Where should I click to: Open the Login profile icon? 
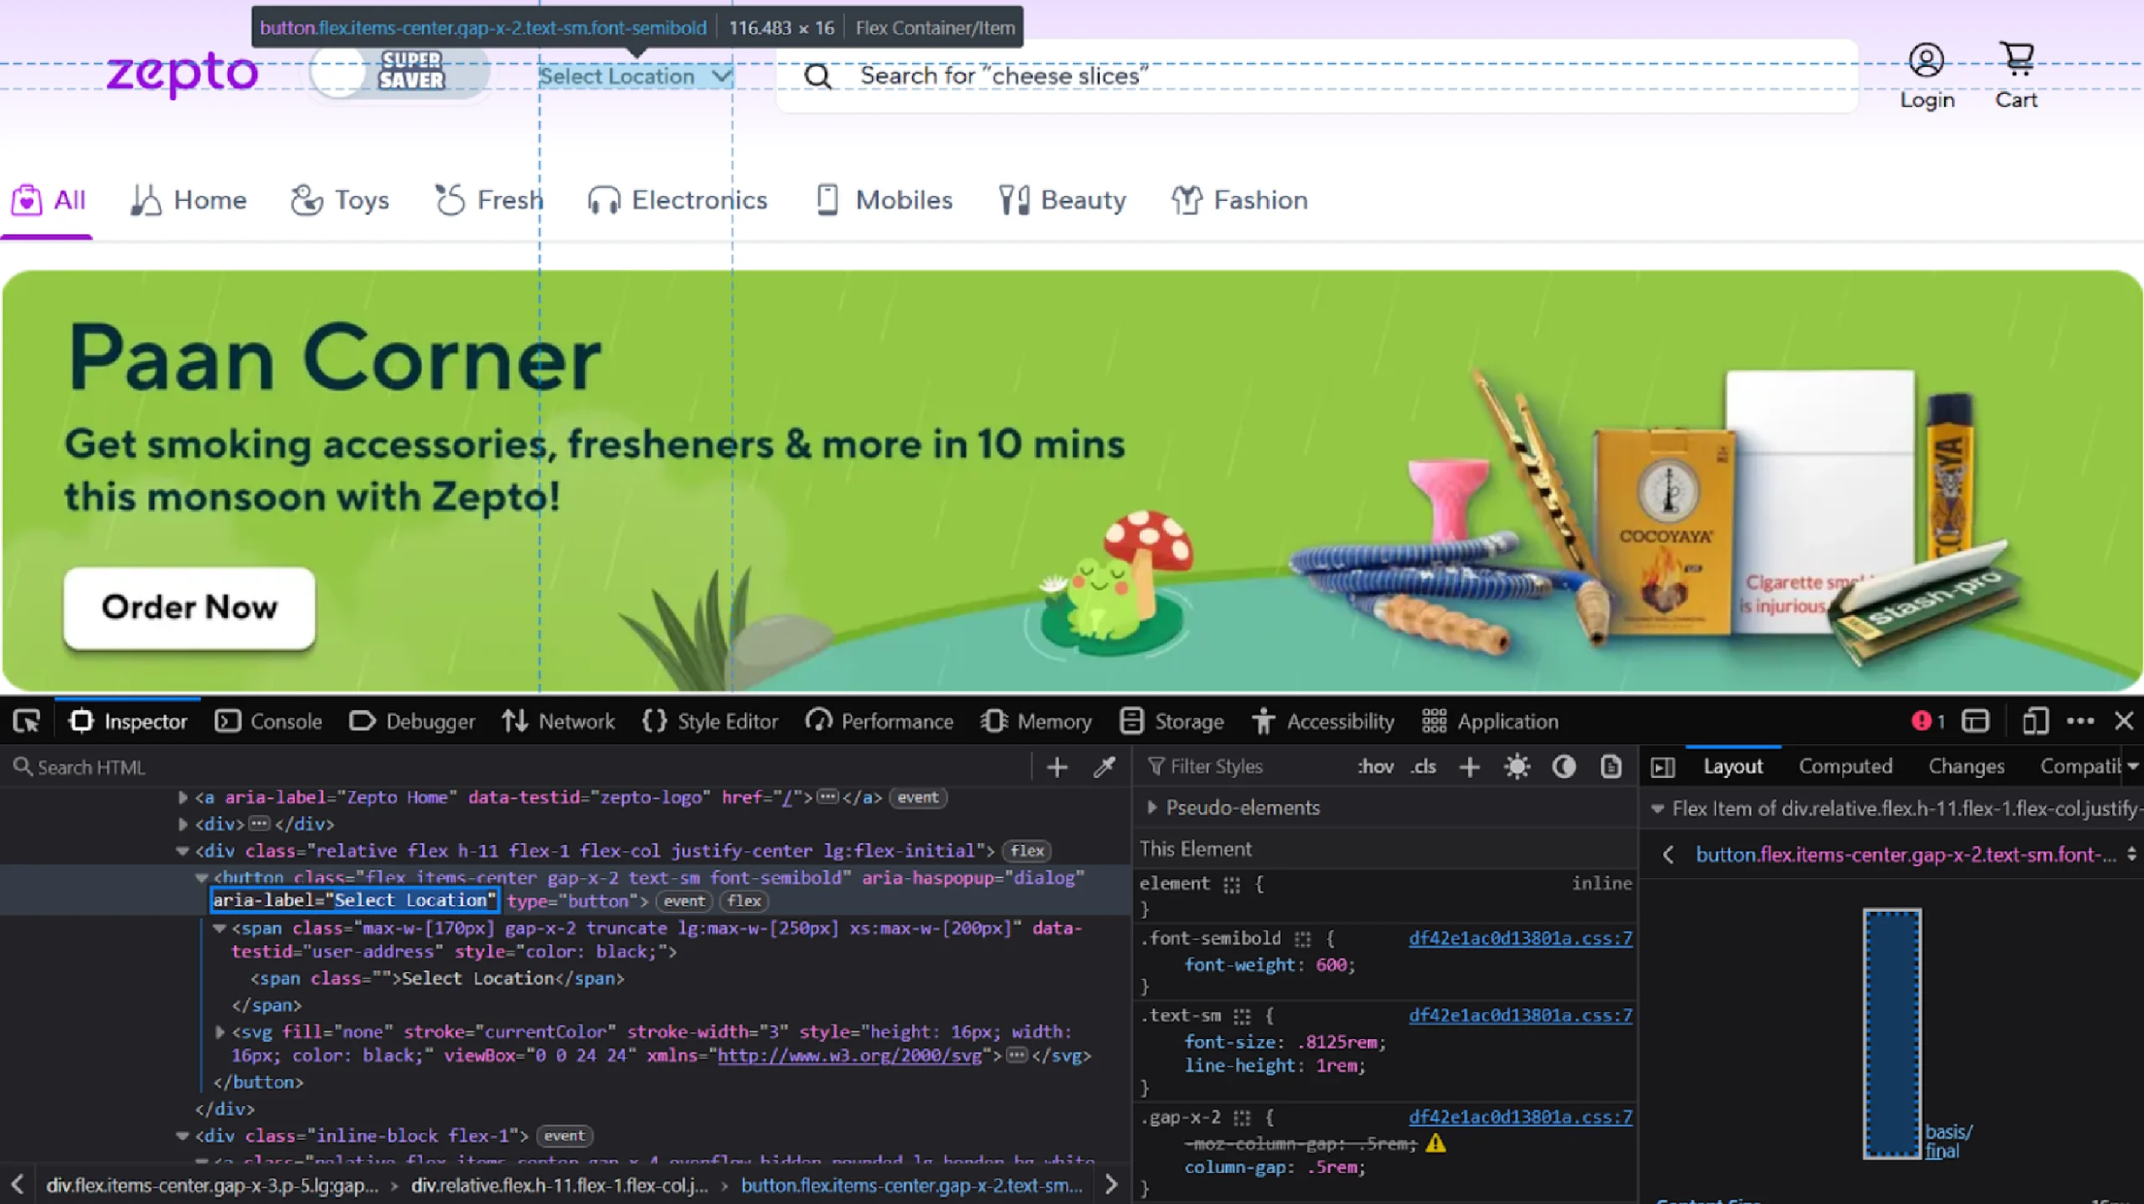tap(1926, 60)
